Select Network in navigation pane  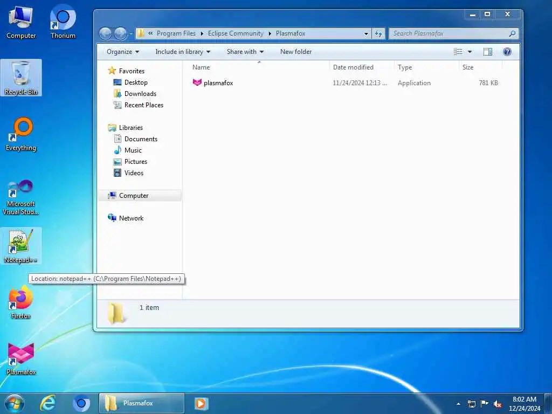[x=131, y=218]
